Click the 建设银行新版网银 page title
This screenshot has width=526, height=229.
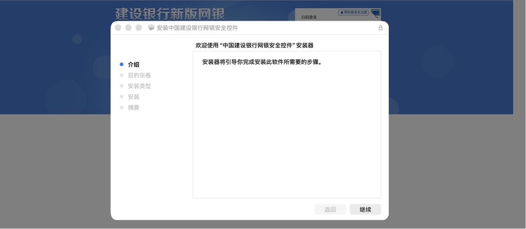click(x=170, y=13)
